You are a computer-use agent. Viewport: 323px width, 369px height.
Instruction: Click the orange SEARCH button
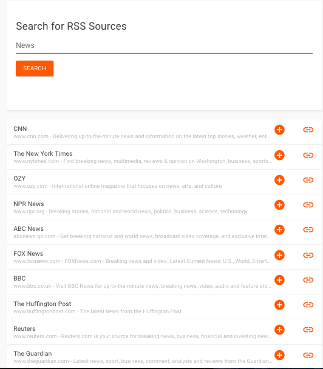point(35,68)
